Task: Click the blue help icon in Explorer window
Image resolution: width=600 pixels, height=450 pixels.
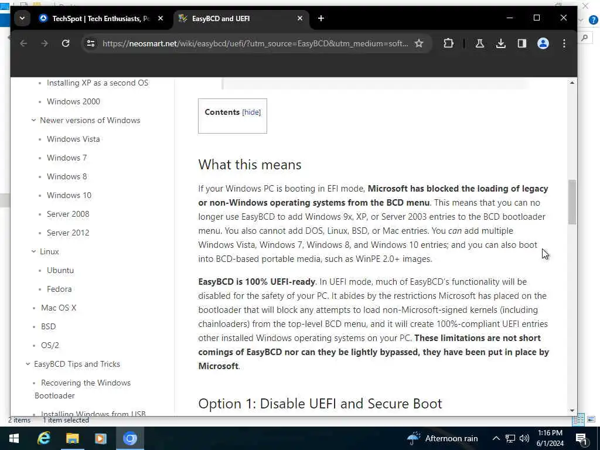Action: click(594, 20)
